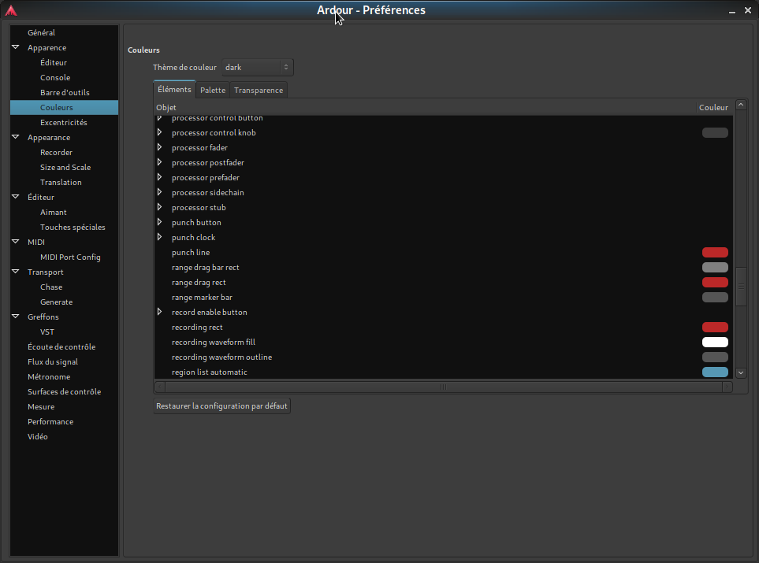
Task: Collapse the MIDI section triangle
Action: click(16, 242)
